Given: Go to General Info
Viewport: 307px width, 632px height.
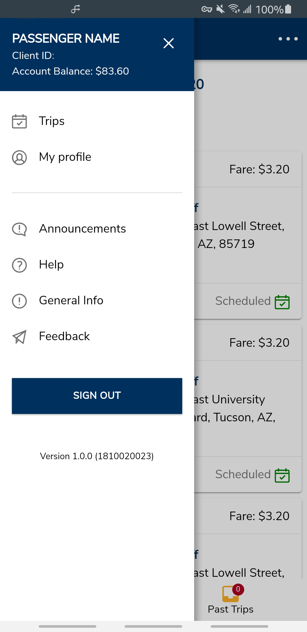Looking at the screenshot, I should (97, 301).
